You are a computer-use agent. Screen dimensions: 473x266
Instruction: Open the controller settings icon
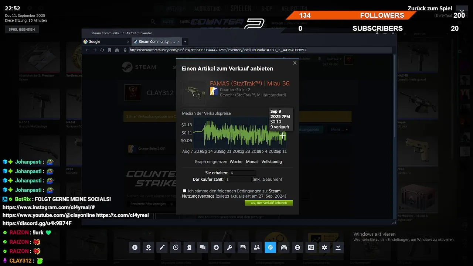point(284,248)
